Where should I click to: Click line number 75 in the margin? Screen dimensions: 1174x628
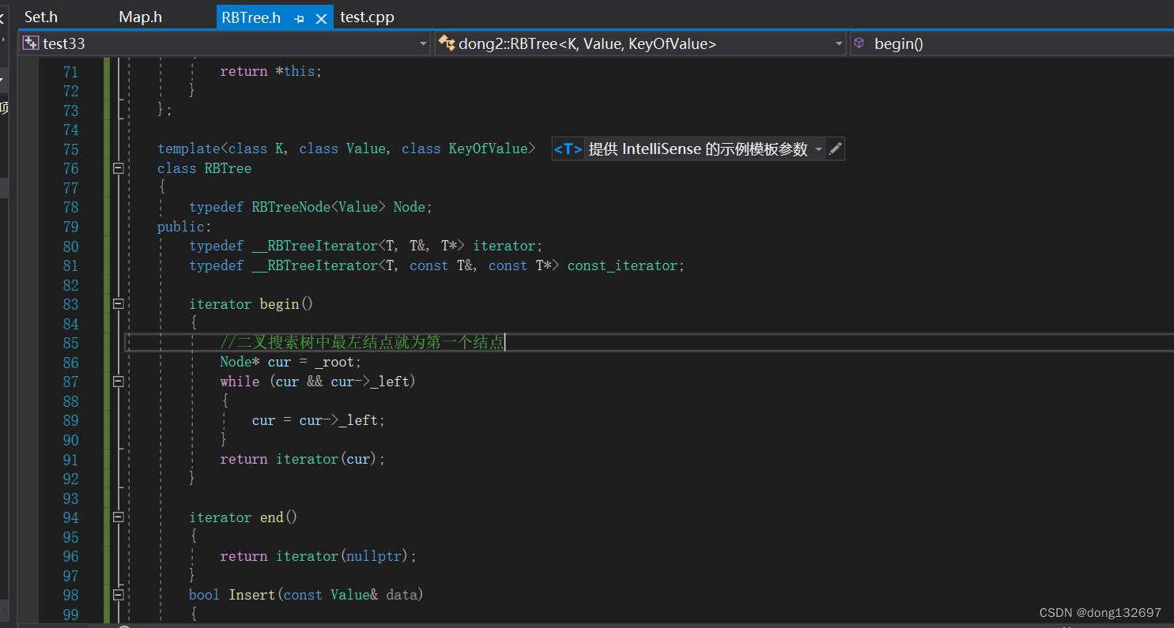[70, 149]
